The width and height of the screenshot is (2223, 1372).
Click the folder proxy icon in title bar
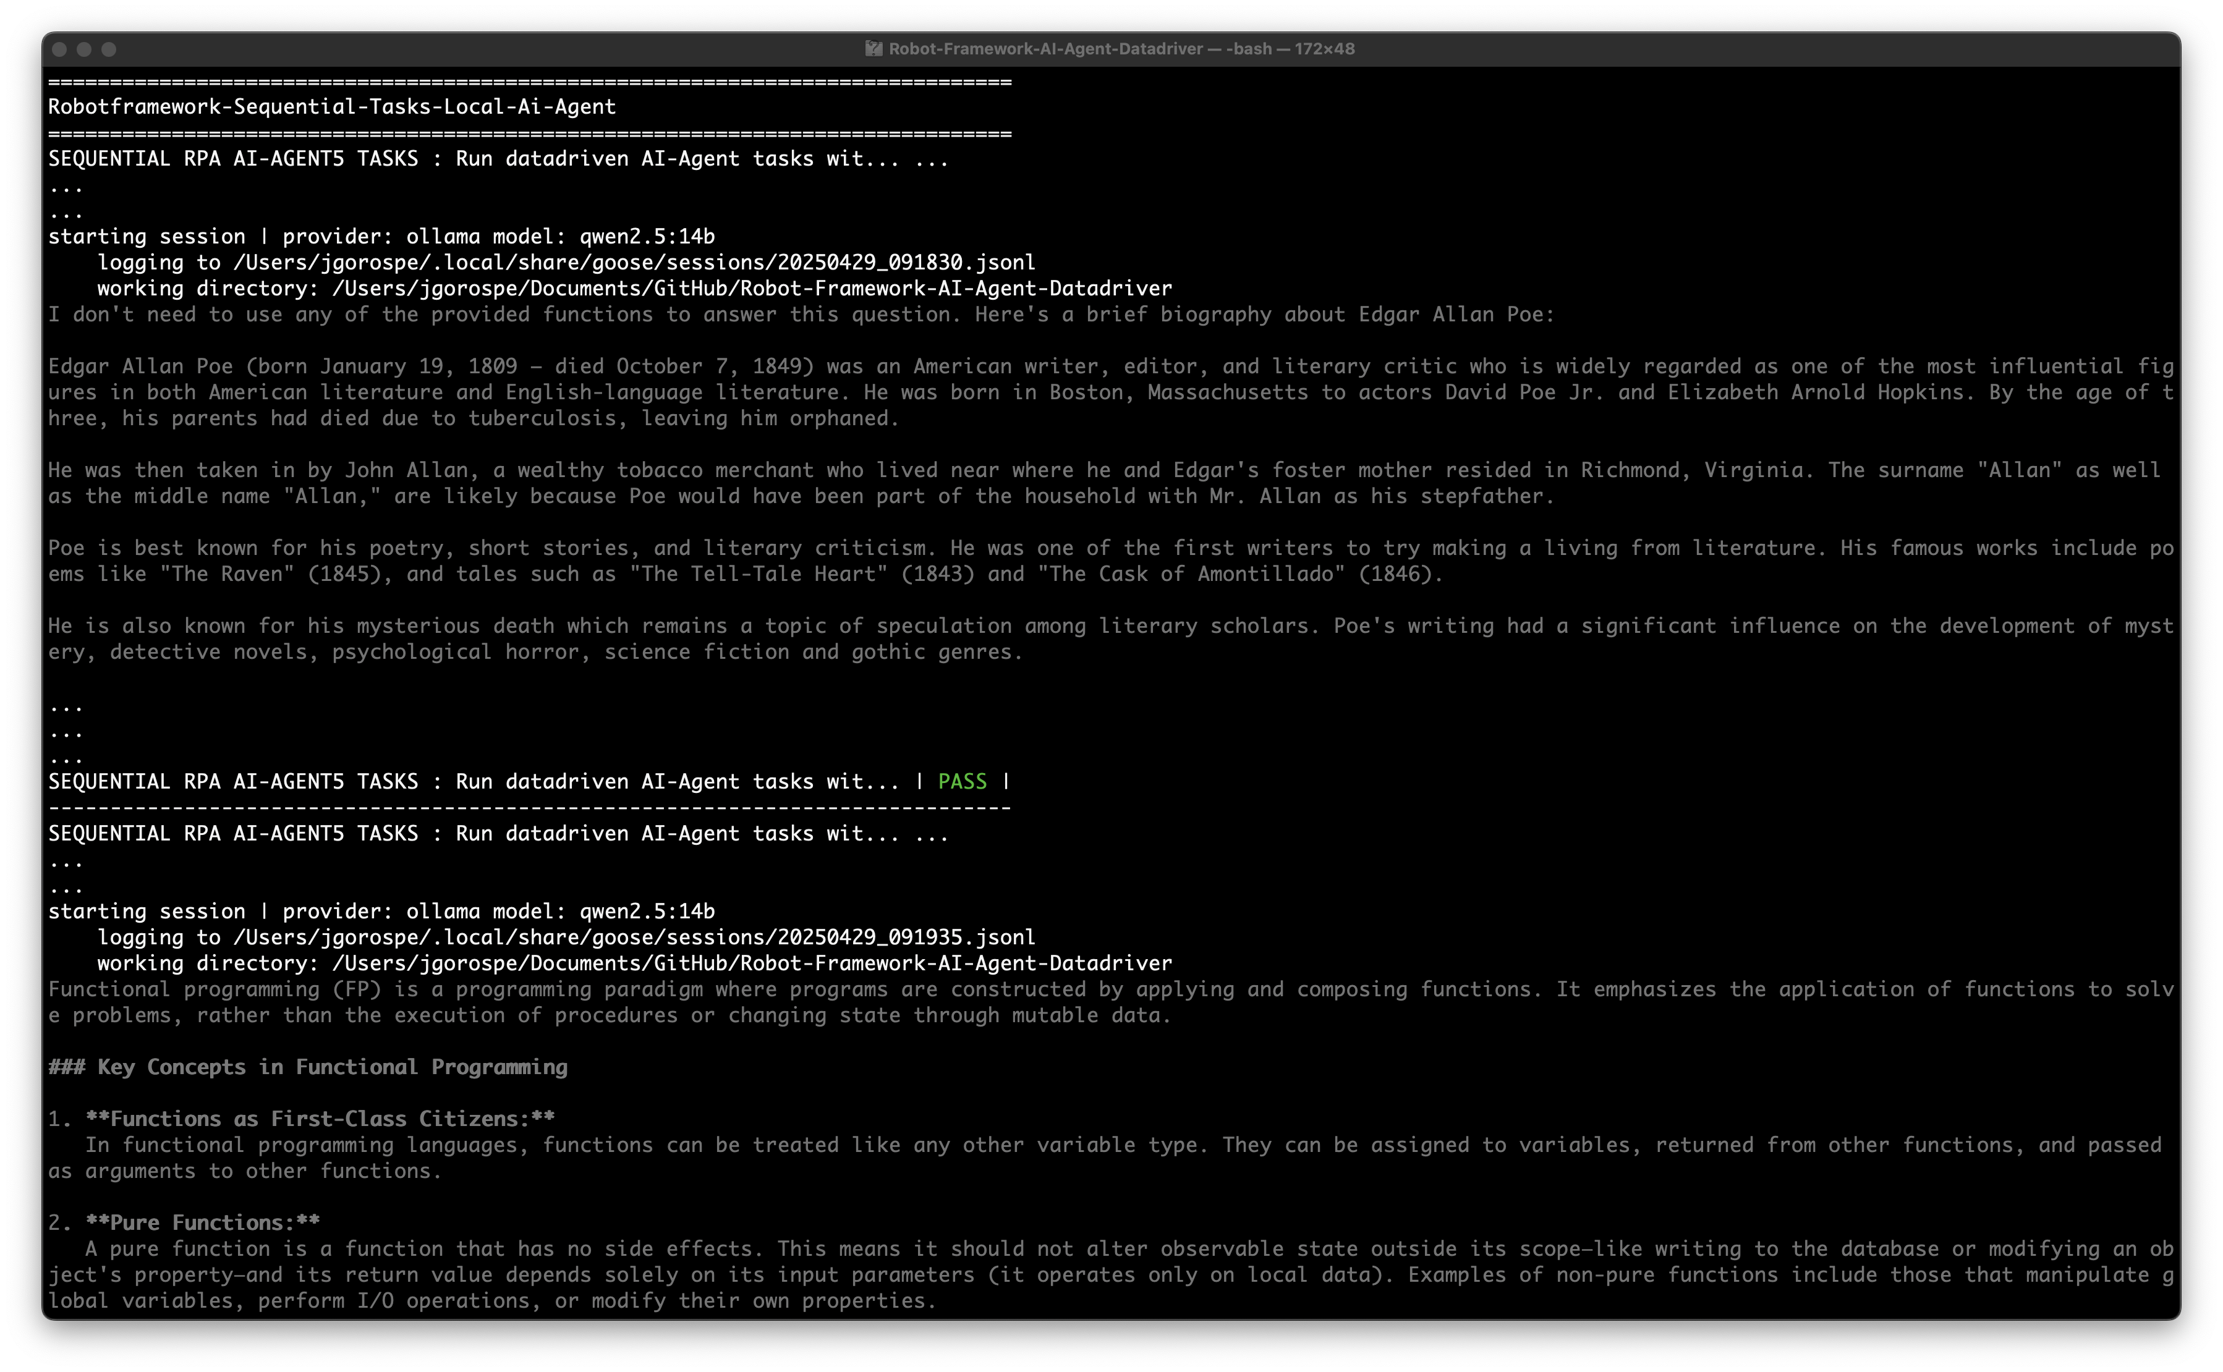click(873, 49)
